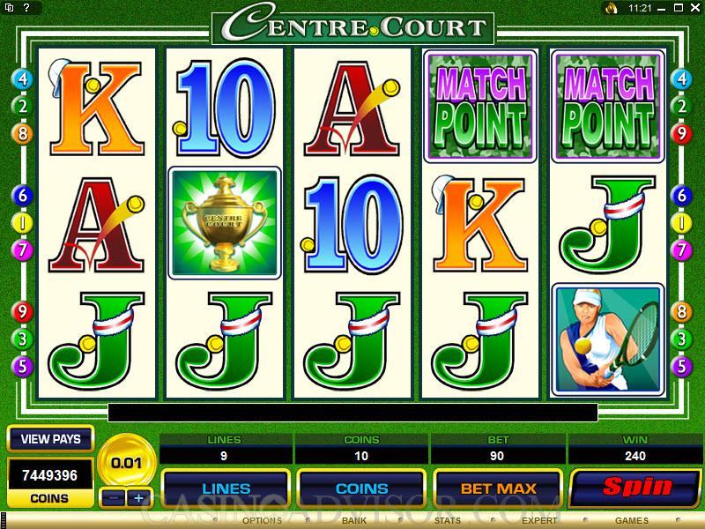Open the Bank menu
This screenshot has width=705, height=529.
[x=354, y=520]
